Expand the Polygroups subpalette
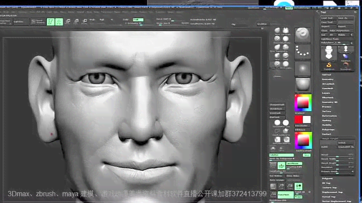Image resolution: width=362 pixels, height=203 pixels. [328, 129]
